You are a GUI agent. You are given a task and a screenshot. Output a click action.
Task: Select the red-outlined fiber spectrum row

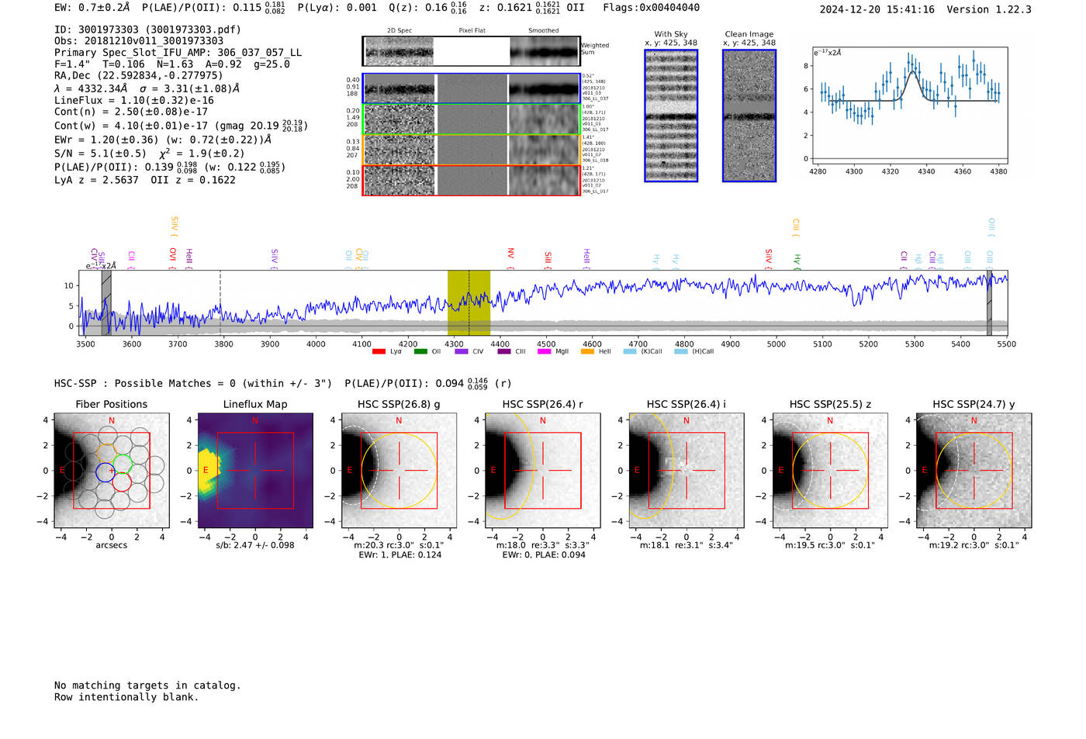point(472,180)
